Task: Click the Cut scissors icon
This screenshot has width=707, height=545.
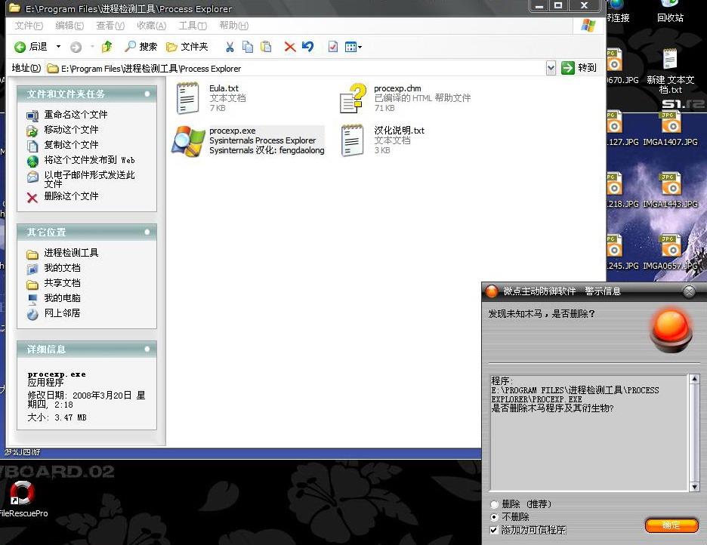Action: (x=230, y=47)
